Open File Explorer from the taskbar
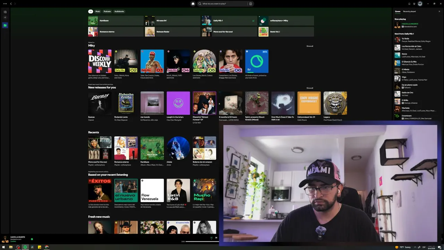The height and width of the screenshot is (250, 444). point(11,247)
